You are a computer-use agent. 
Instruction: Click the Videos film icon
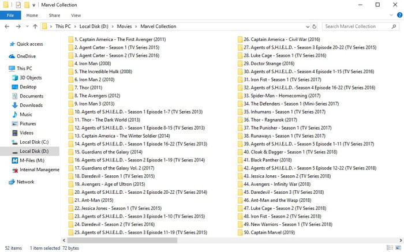(x=15, y=133)
